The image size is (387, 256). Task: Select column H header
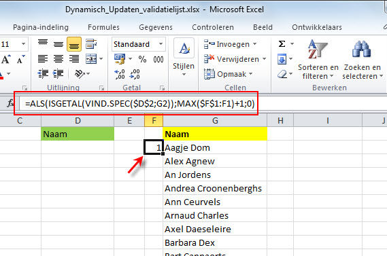point(280,121)
